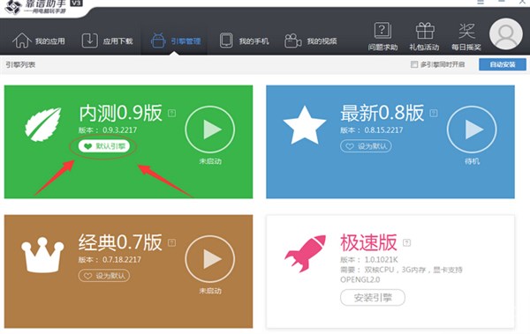Enable the 多引擎同时开启 checkbox
This screenshot has height=334, width=530.
[414, 64]
